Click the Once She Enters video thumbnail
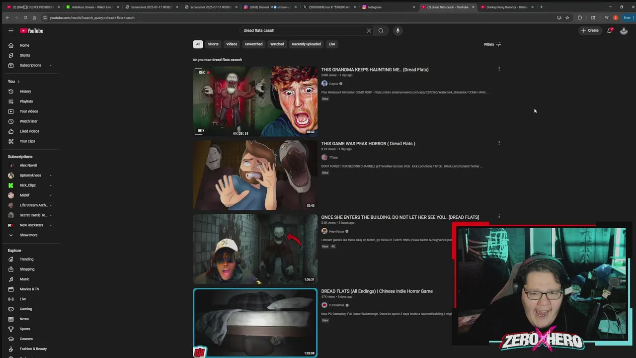Screen dimensions: 636x358 click(x=255, y=249)
